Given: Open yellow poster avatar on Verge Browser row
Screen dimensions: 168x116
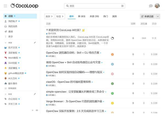Looking at the screenshot, I should click(112, 103).
